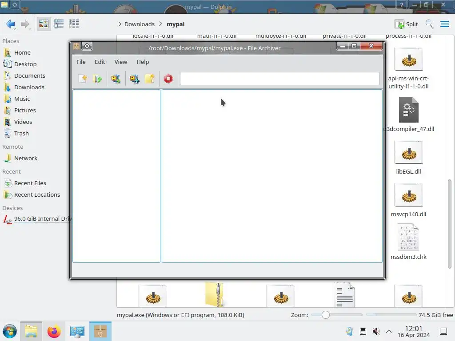The width and height of the screenshot is (455, 341).
Task: Click the Split view button in Dolphin
Action: pyautogui.click(x=406, y=24)
